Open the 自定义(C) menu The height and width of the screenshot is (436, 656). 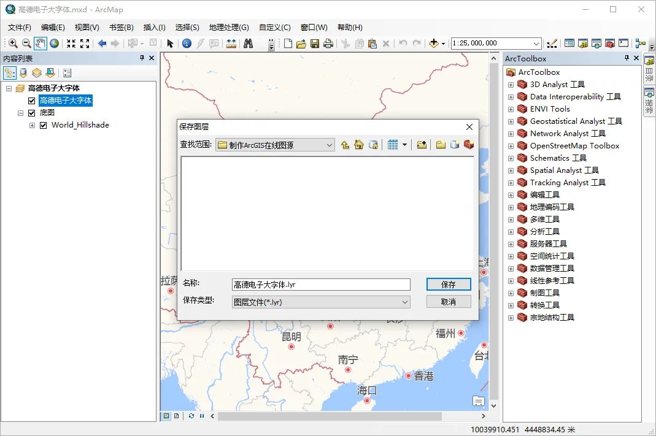[x=274, y=27]
